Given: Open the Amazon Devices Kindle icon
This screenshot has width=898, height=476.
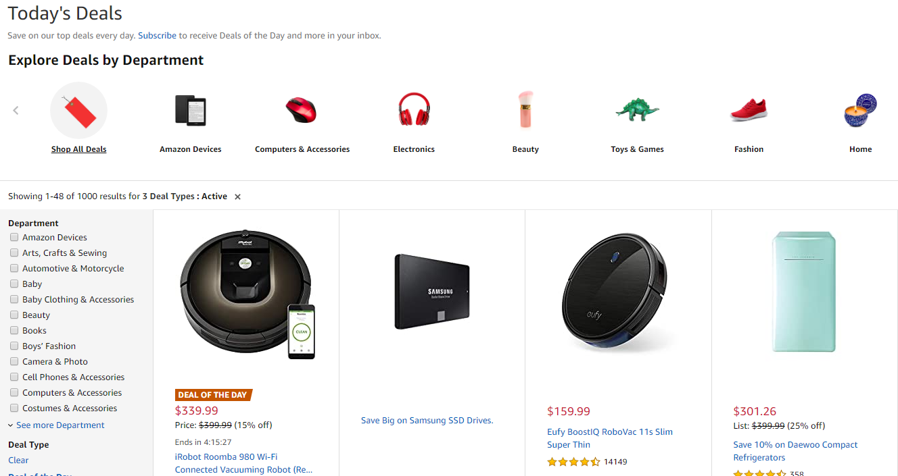Looking at the screenshot, I should pyautogui.click(x=190, y=110).
